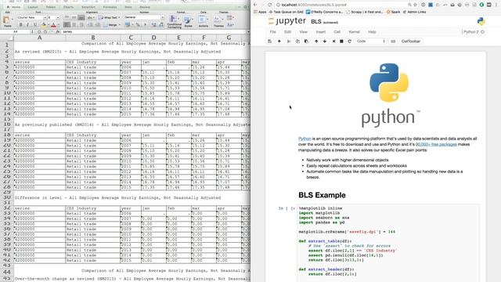Open the Home tab in Excel ribbon
This screenshot has width=501, height=282.
[x=14, y=7]
